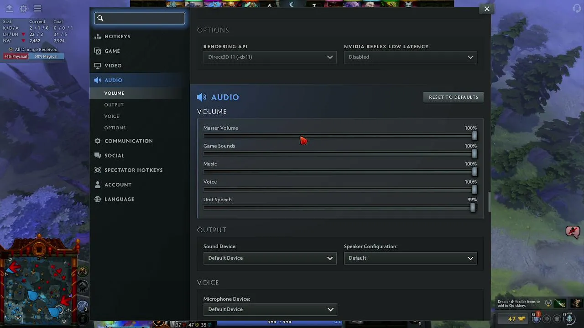Click the Music volume slider handle
584x328 pixels.
474,172
